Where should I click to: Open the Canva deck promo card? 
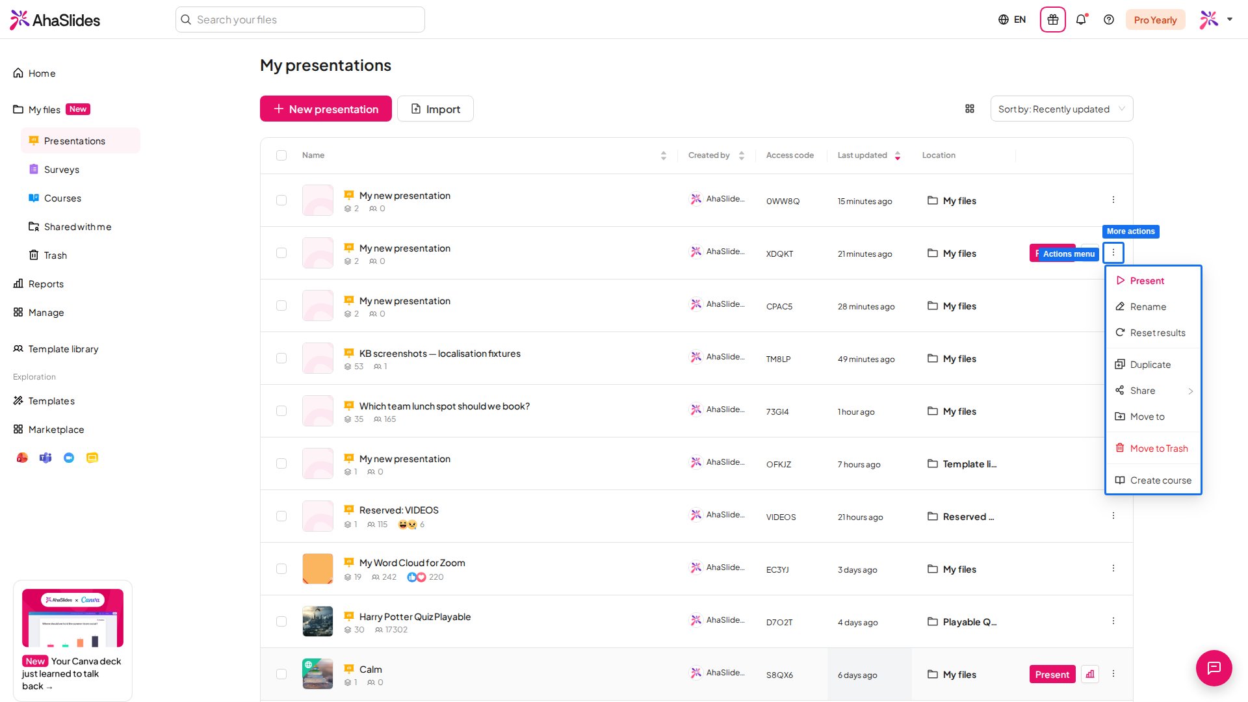(x=73, y=640)
